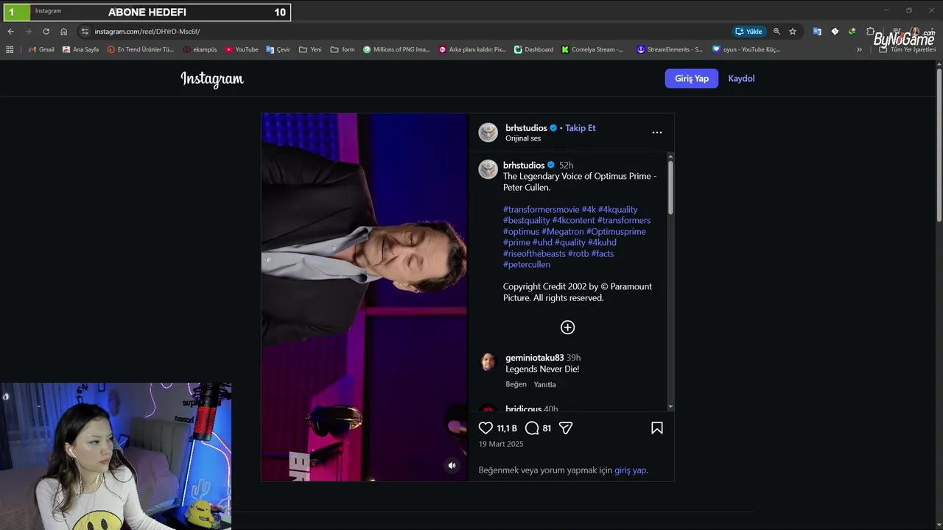
Task: Open the Ana Sayfa bookmark
Action: point(81,49)
